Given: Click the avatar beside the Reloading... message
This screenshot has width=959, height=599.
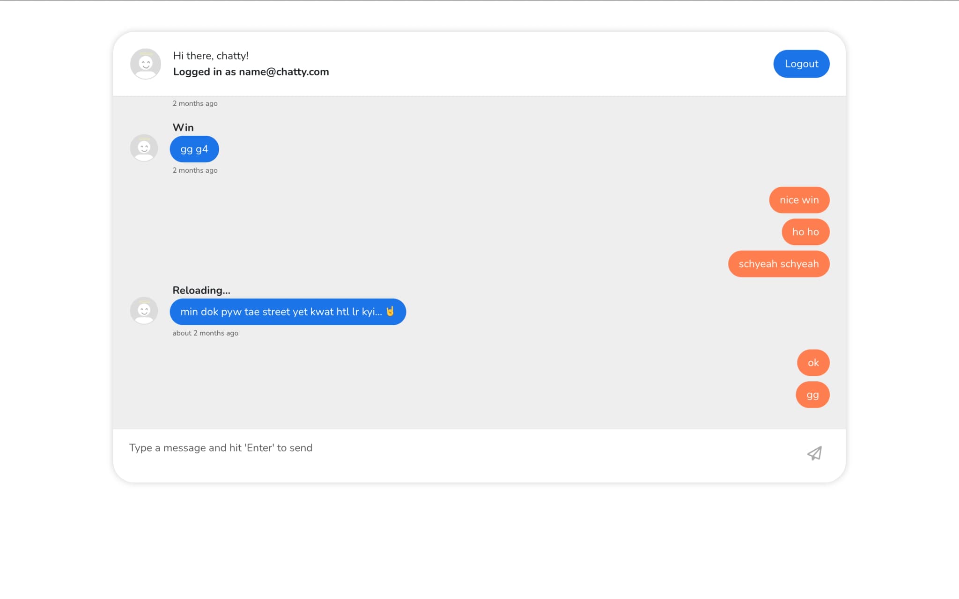Looking at the screenshot, I should [144, 311].
